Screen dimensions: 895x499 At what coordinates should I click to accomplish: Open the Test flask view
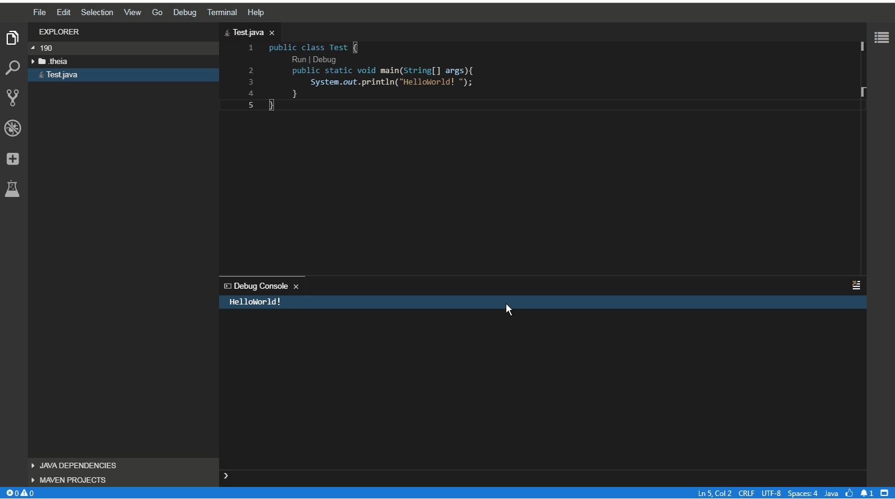(13, 188)
